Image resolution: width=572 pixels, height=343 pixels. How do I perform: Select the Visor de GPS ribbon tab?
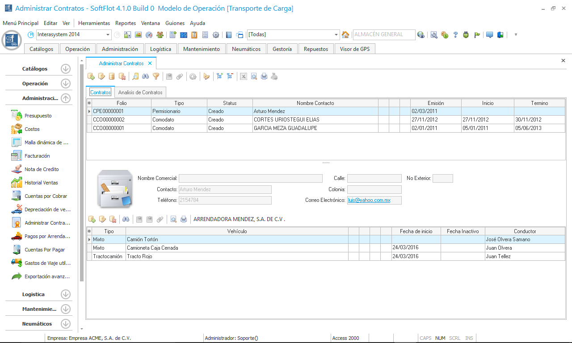[x=355, y=49]
